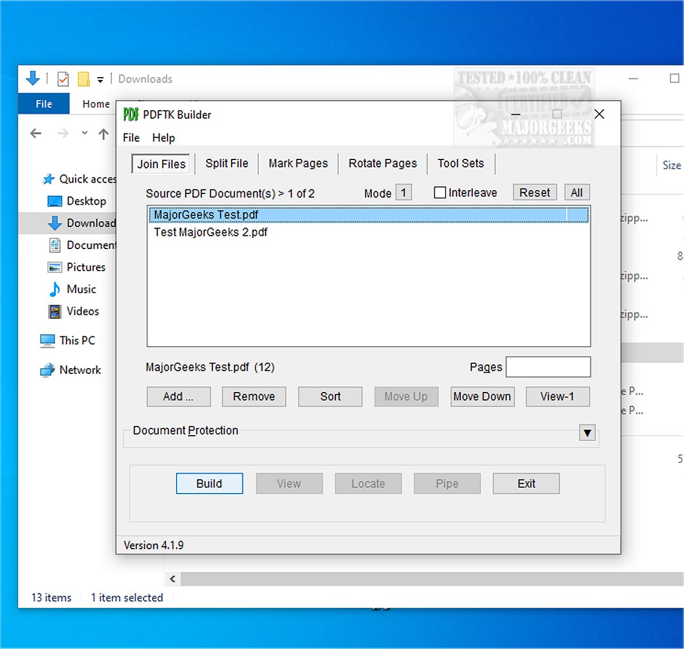Click the Reset button
Viewport: 684px width, 649px height.
(535, 192)
